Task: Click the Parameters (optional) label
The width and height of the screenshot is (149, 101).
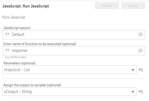Action: pos(20,63)
